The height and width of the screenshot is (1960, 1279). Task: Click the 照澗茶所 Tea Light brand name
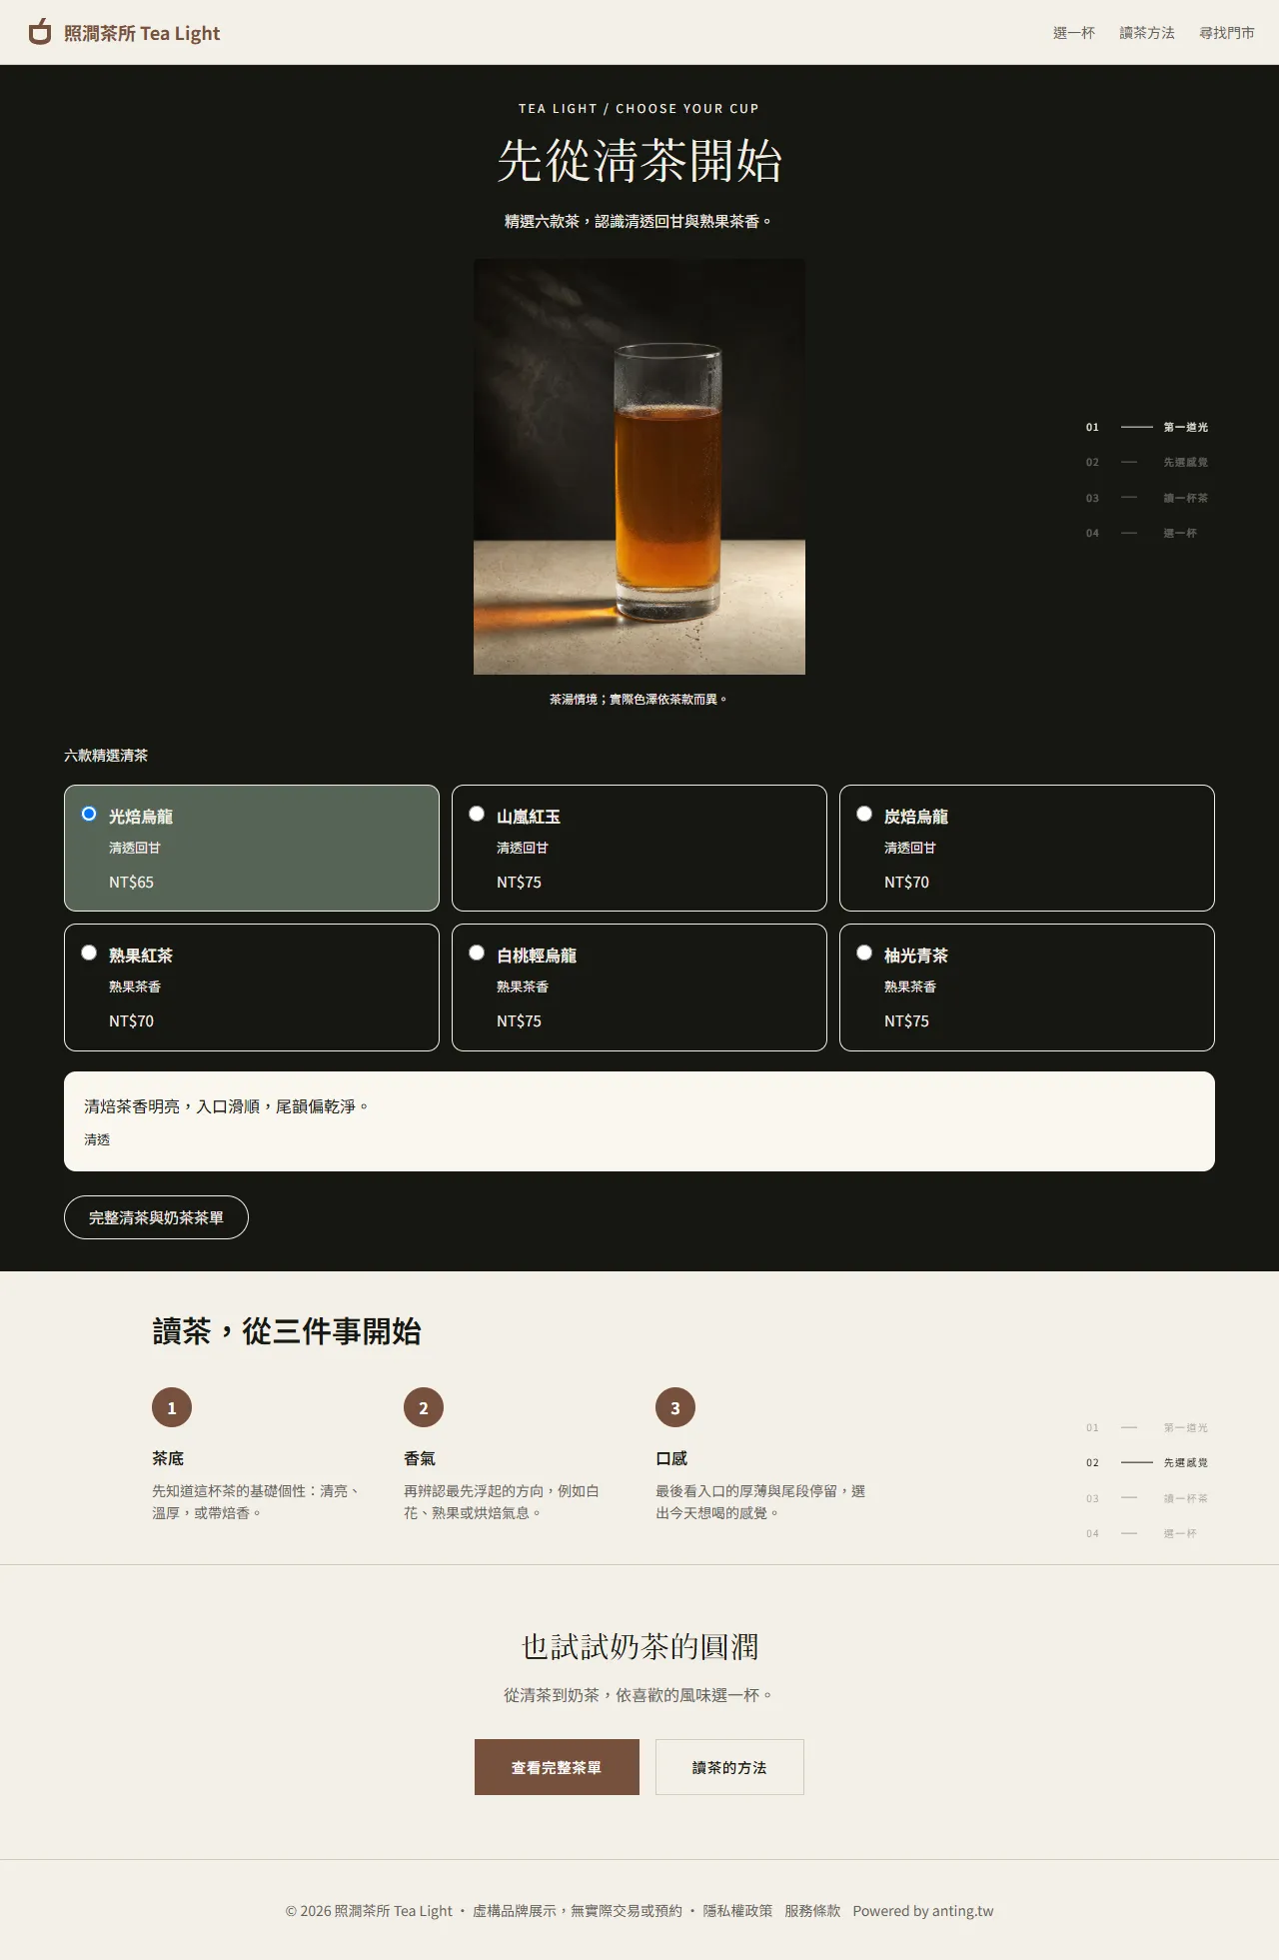pos(142,33)
